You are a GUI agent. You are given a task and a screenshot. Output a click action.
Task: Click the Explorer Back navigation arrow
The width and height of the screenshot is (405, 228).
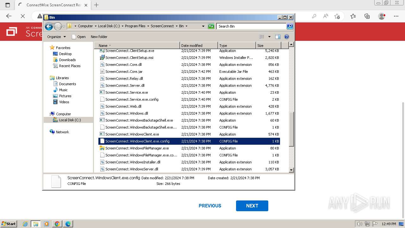49,26
